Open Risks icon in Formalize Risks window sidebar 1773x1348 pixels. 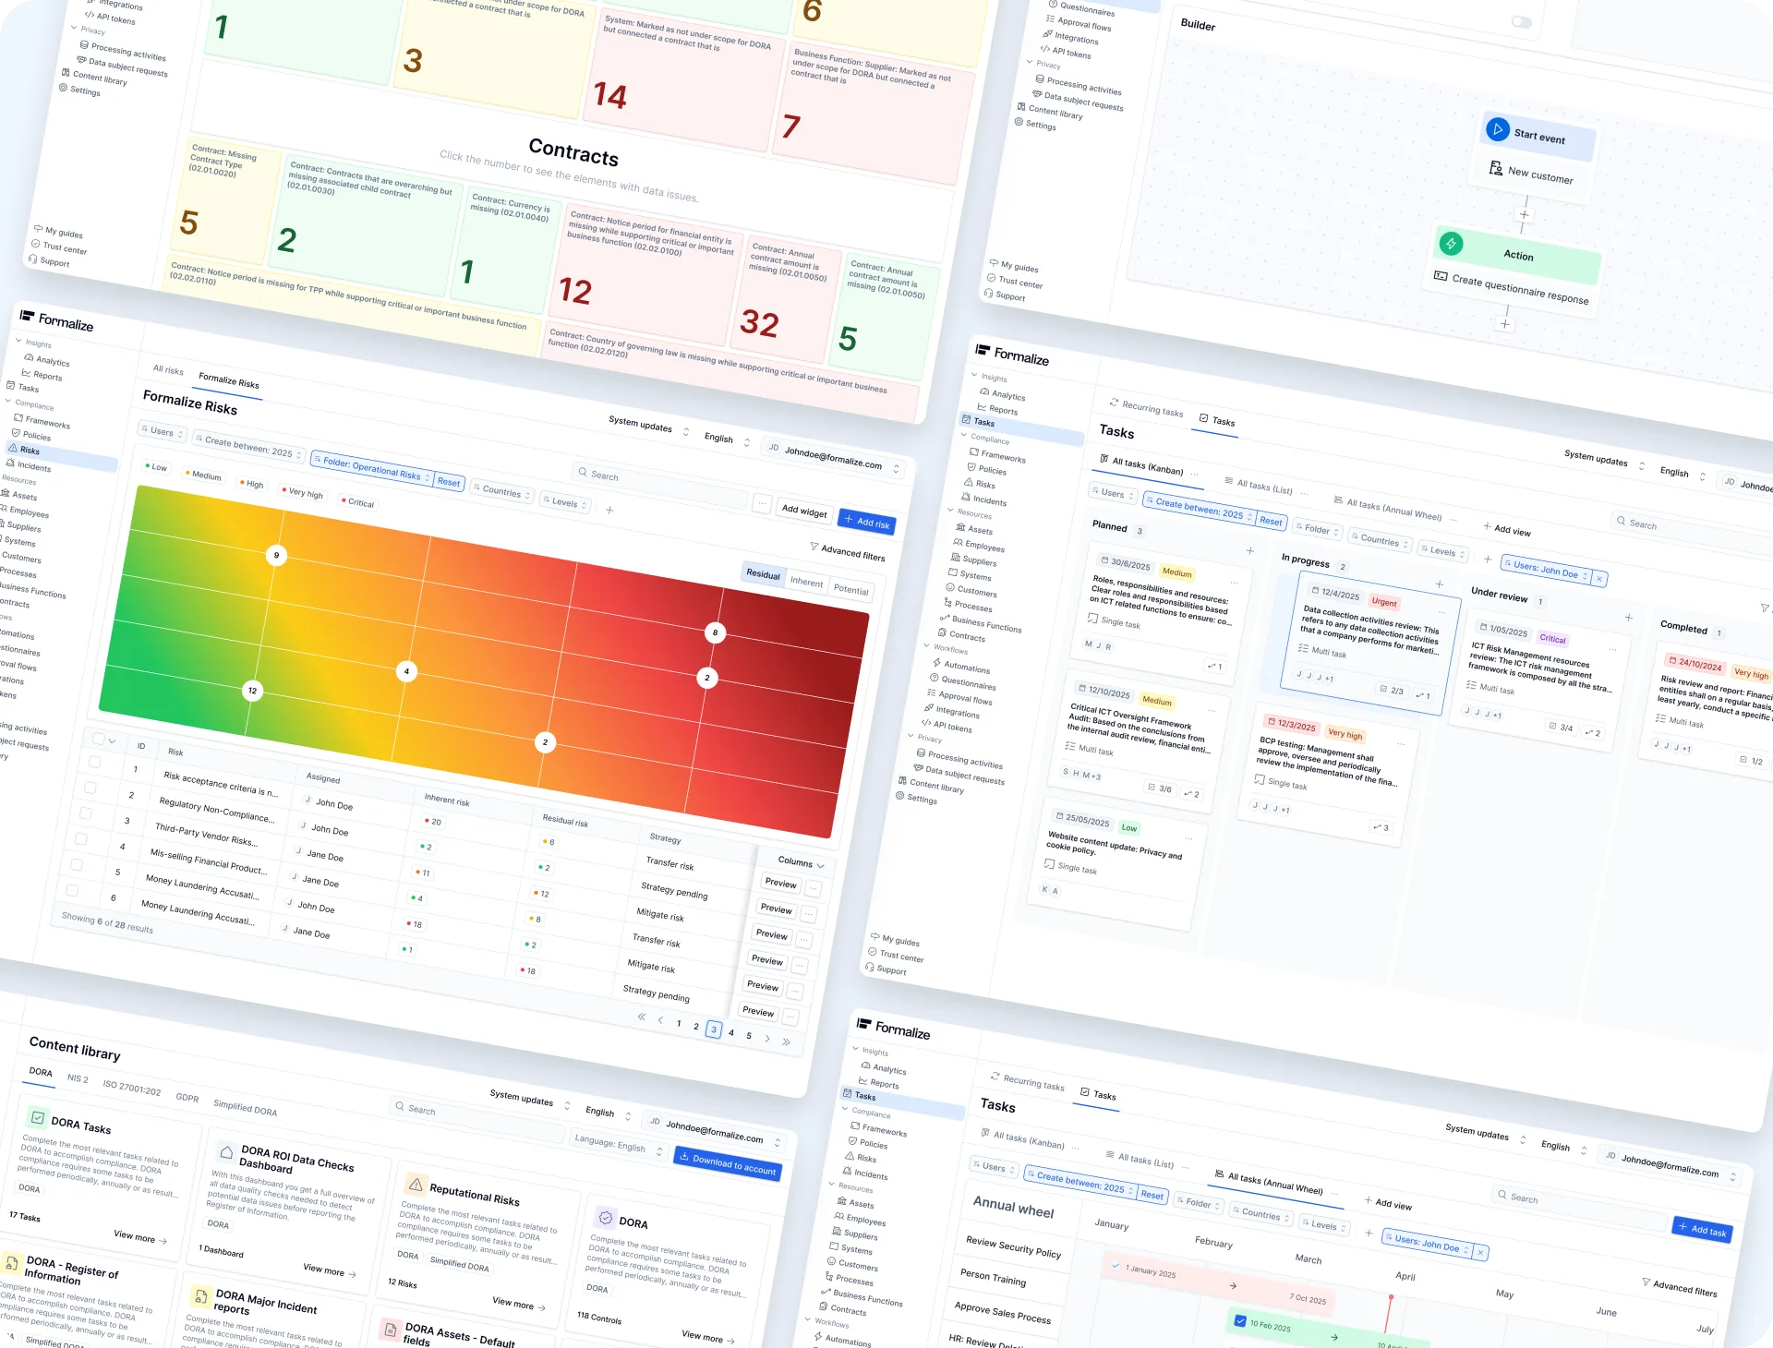[x=13, y=448]
